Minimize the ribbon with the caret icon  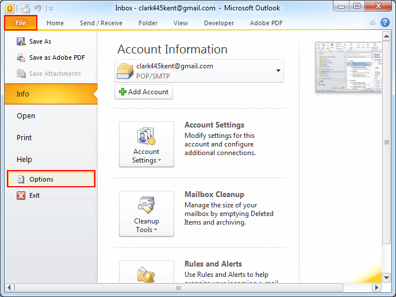372,23
